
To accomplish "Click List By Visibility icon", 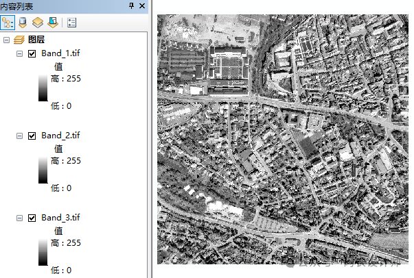I will [38, 22].
